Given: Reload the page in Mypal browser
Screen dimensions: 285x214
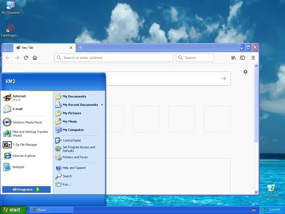Looking at the screenshot, I should coord(26,58).
